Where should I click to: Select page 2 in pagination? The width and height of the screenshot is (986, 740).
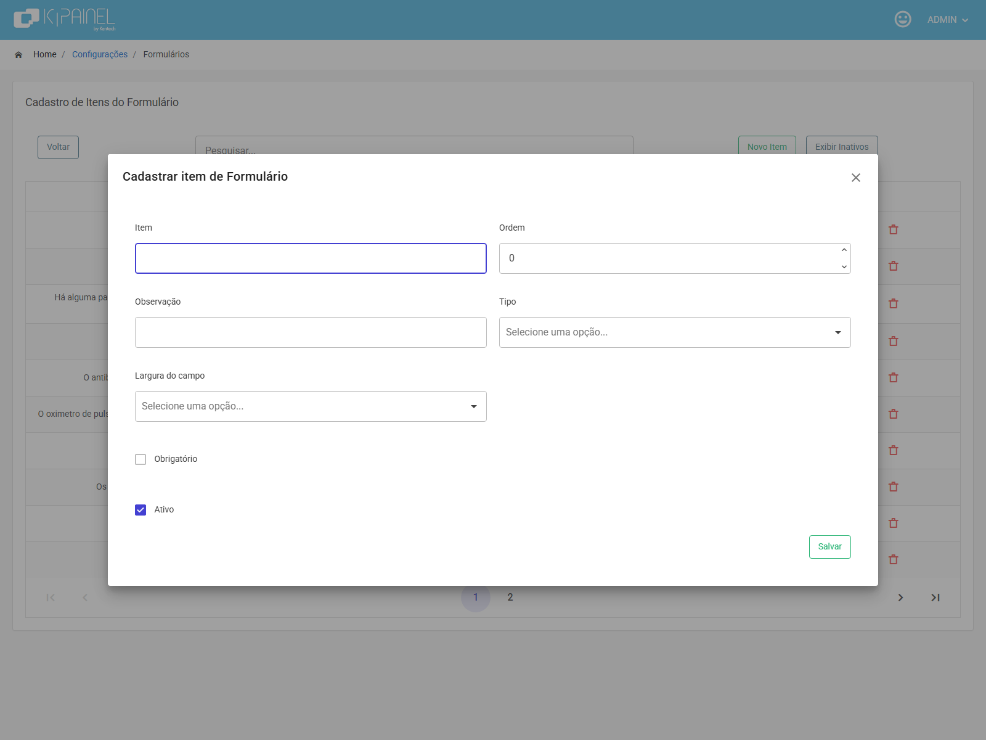[510, 597]
